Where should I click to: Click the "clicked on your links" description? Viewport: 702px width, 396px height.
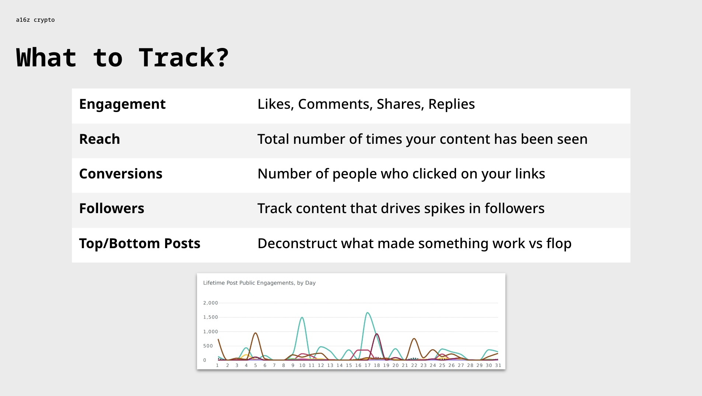click(x=401, y=174)
